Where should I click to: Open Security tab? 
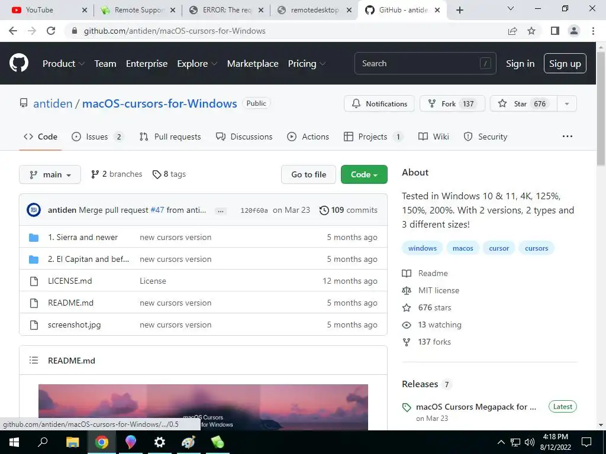tap(485, 137)
